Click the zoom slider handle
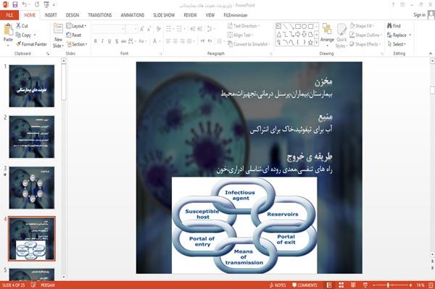Viewport: 435px width, 289px height. click(x=388, y=285)
